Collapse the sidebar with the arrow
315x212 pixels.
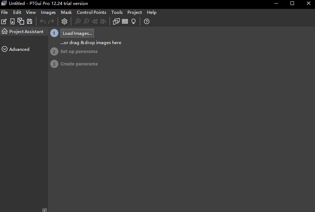tap(44, 210)
